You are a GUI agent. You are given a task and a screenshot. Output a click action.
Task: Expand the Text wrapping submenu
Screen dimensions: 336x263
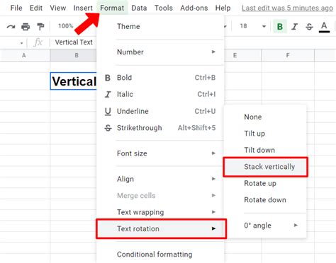click(160, 212)
